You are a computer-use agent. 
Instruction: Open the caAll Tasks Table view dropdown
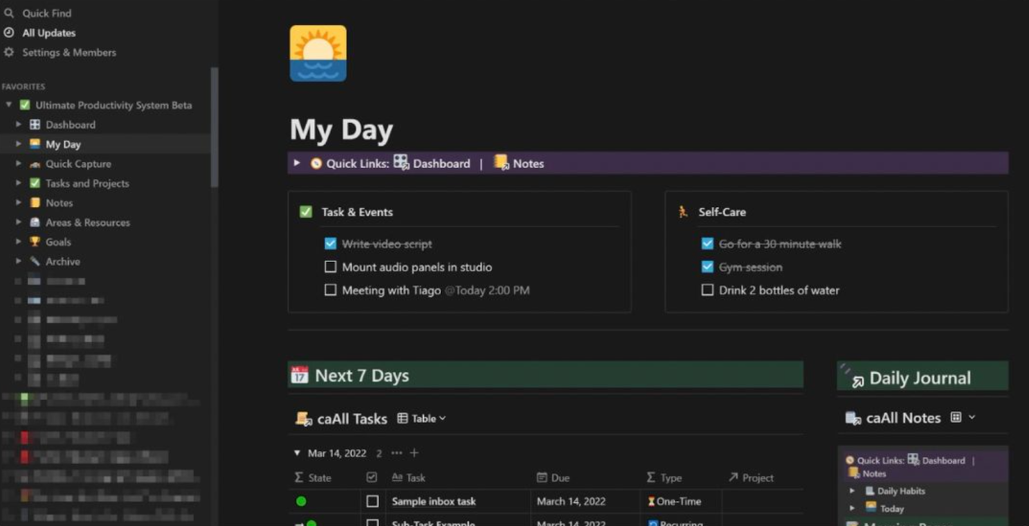pos(422,418)
